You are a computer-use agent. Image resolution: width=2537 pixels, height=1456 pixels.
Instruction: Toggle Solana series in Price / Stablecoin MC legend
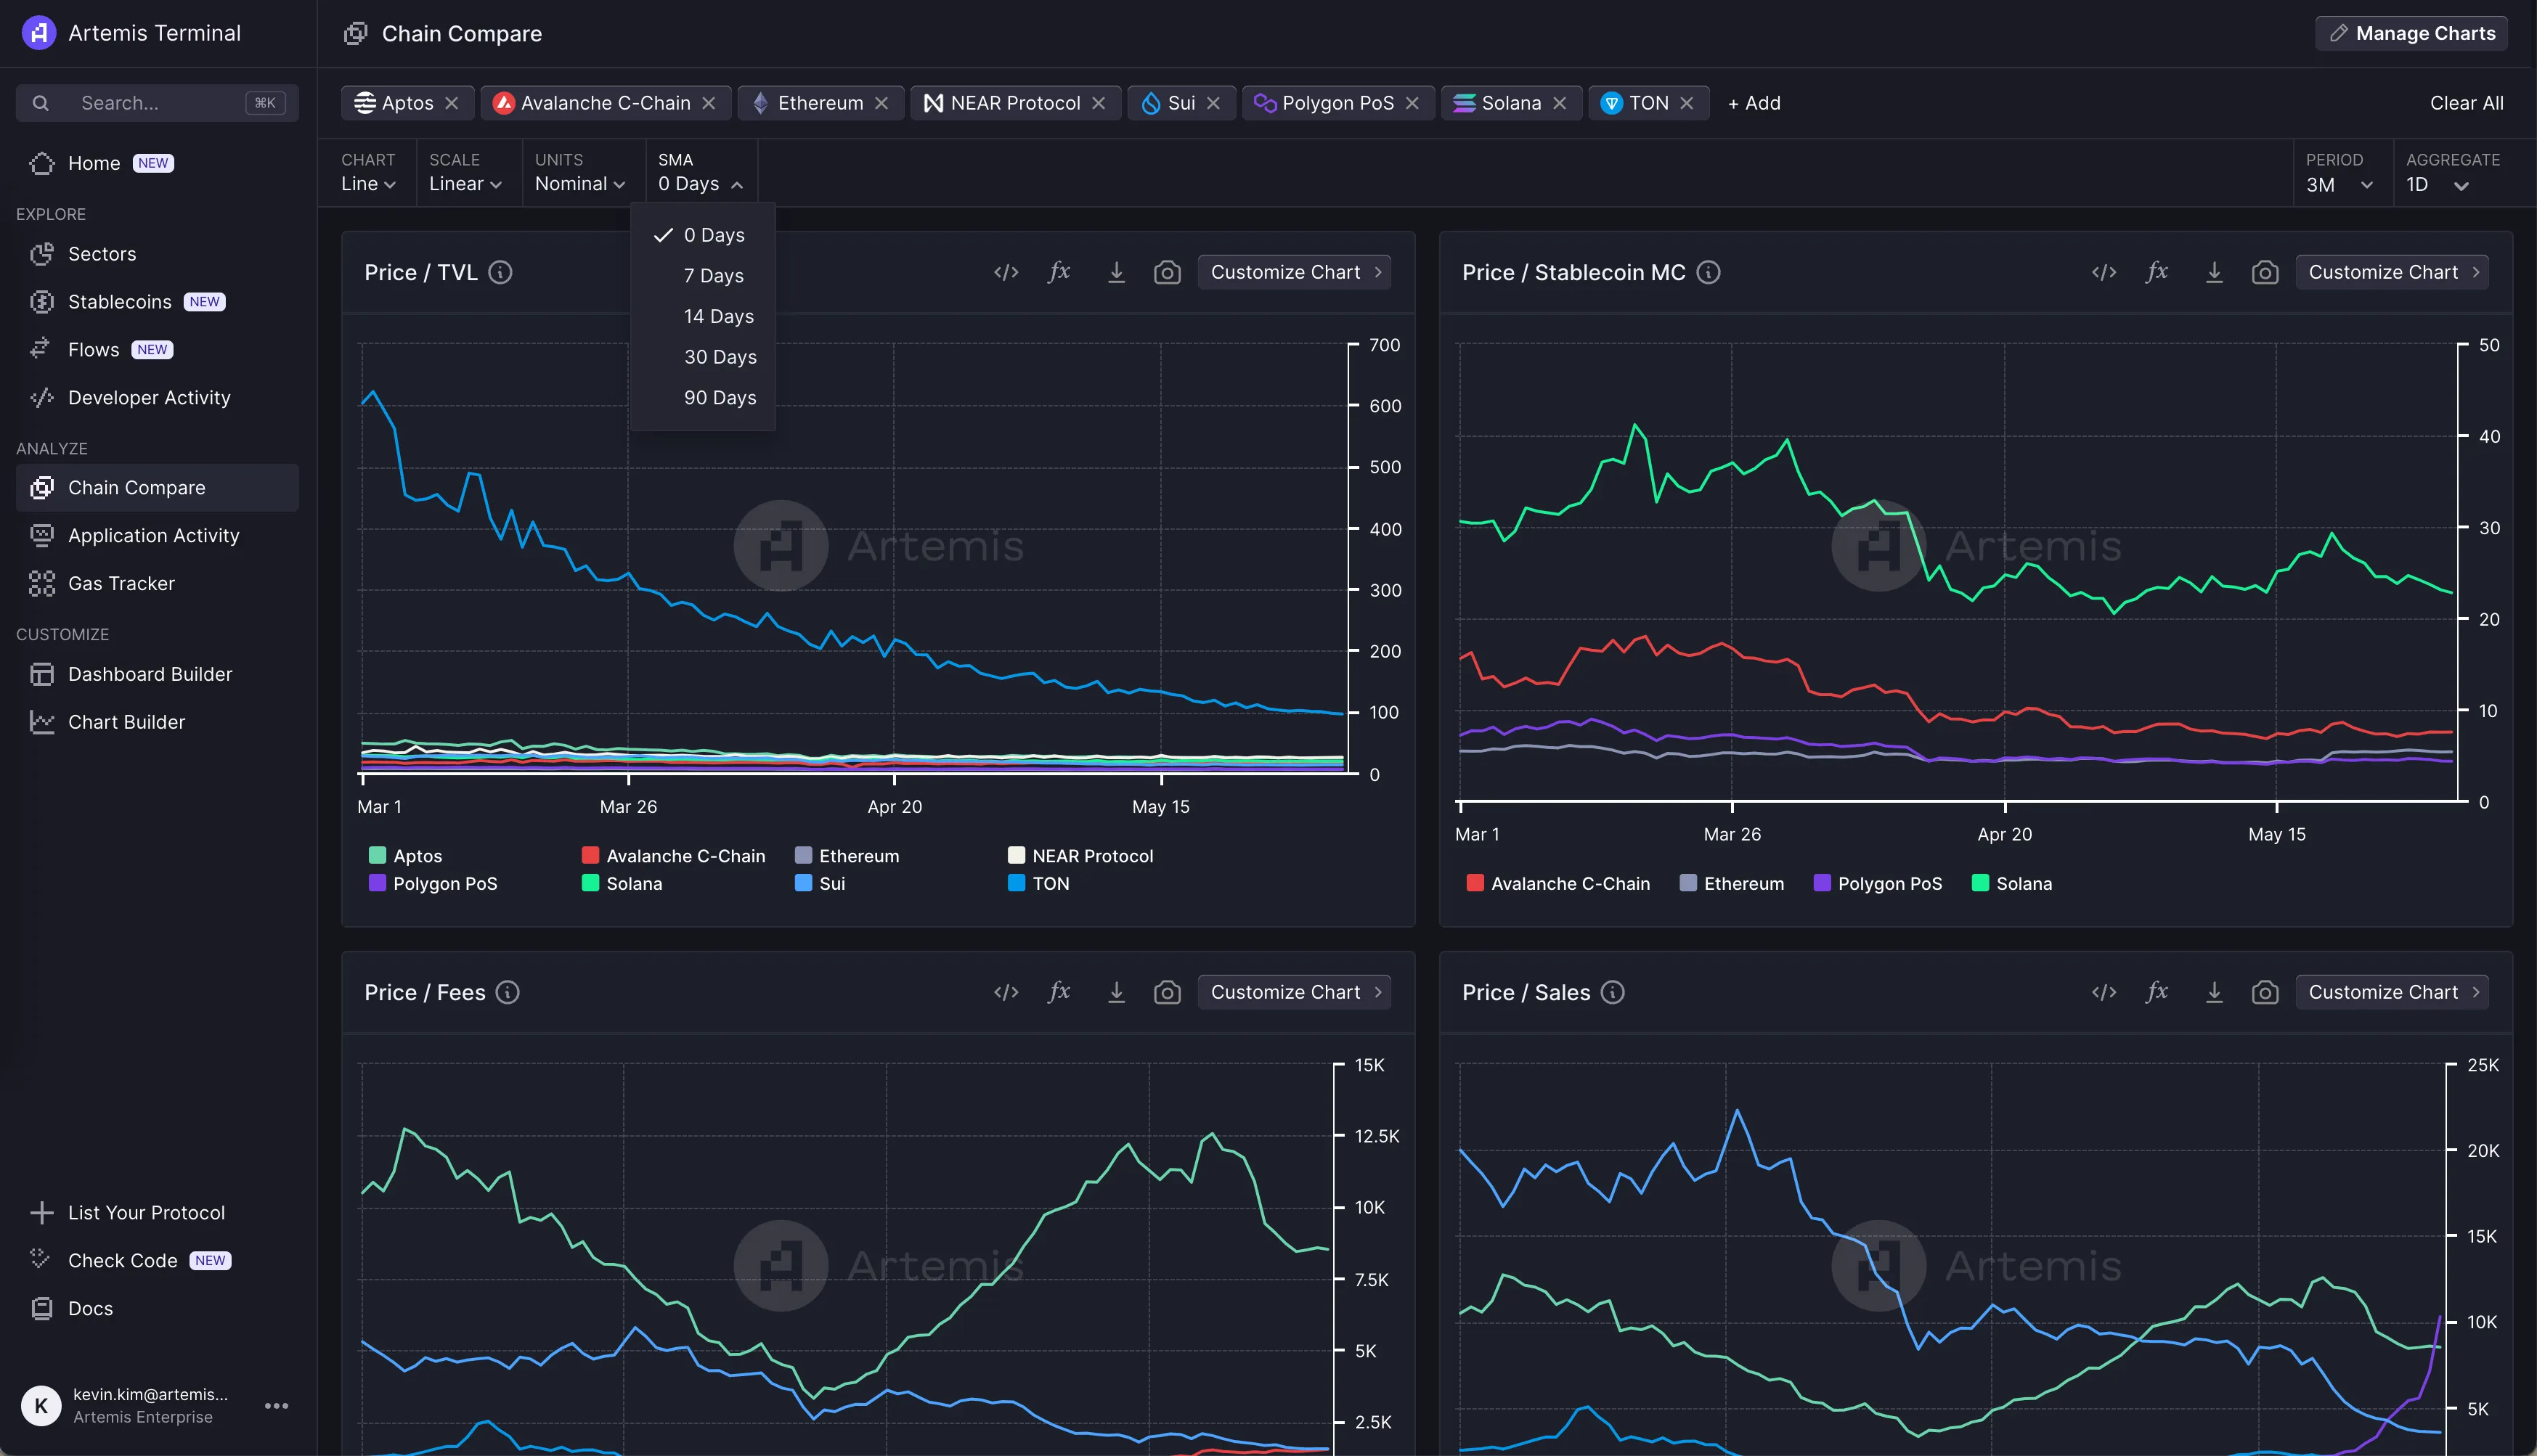click(2012, 883)
